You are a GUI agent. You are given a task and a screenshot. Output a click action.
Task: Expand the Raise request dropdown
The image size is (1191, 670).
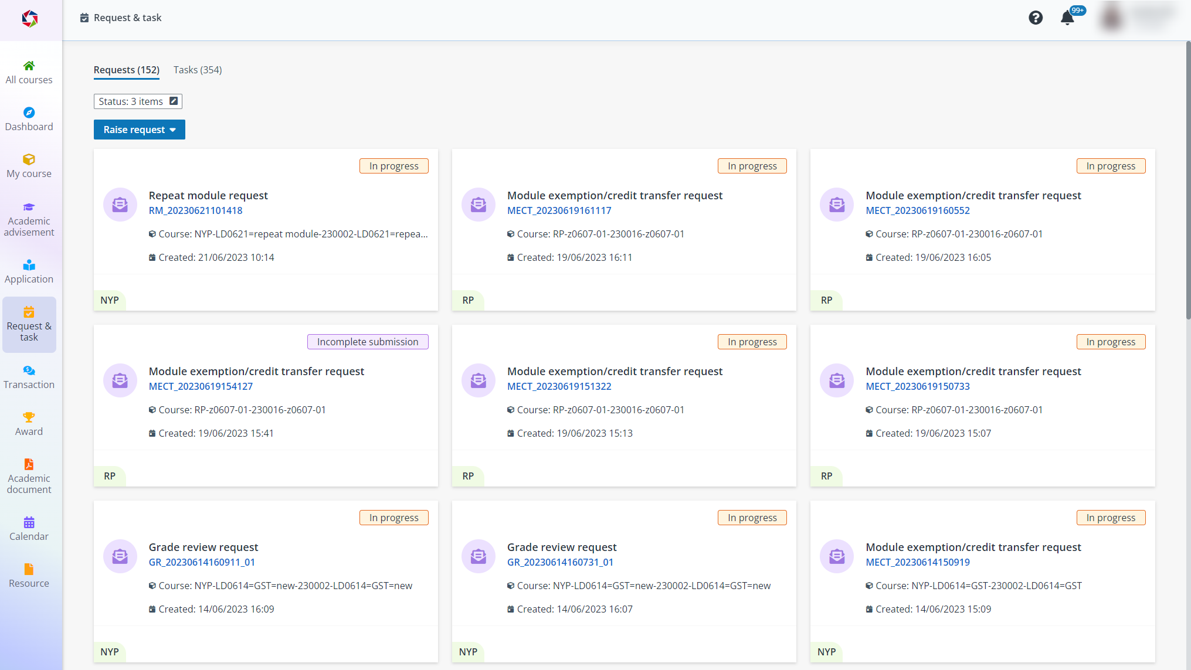pyautogui.click(x=140, y=130)
